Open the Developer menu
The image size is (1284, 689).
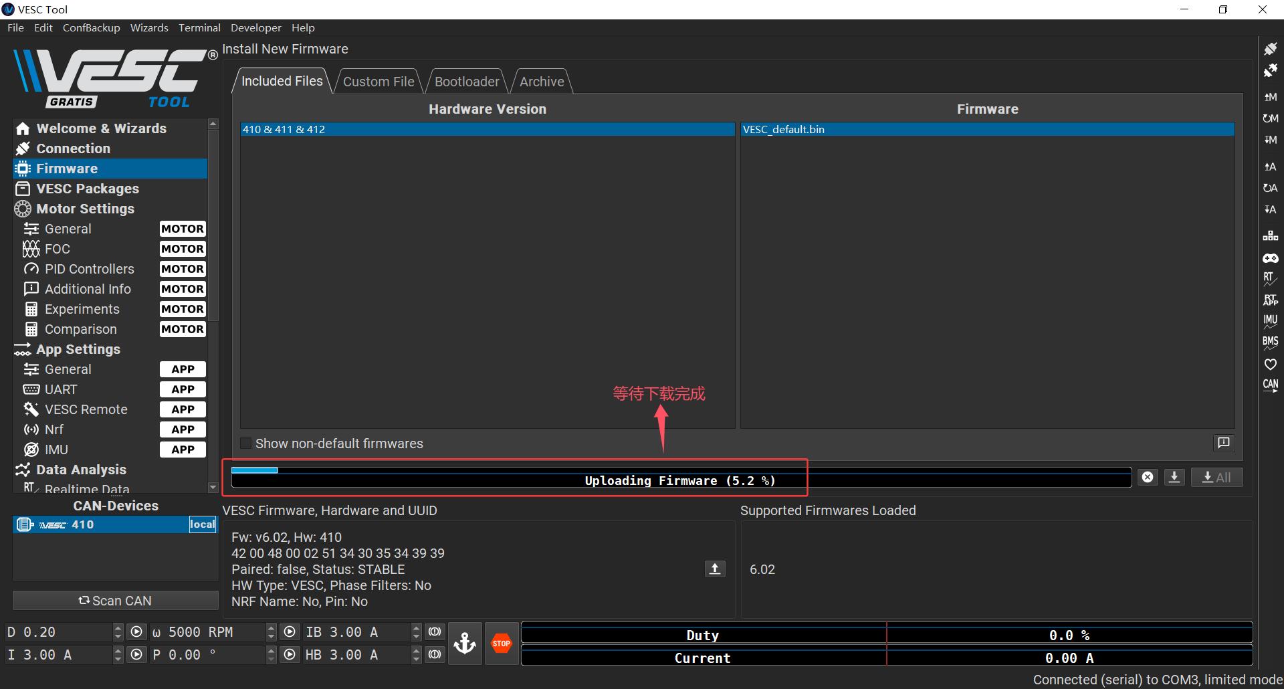point(256,27)
